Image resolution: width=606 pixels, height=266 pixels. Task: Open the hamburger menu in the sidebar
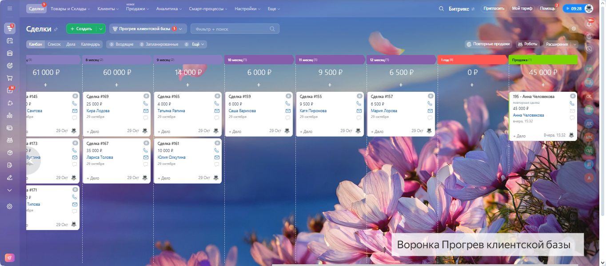coord(10,8)
